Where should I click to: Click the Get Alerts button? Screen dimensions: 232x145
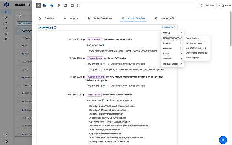(207, 6)
